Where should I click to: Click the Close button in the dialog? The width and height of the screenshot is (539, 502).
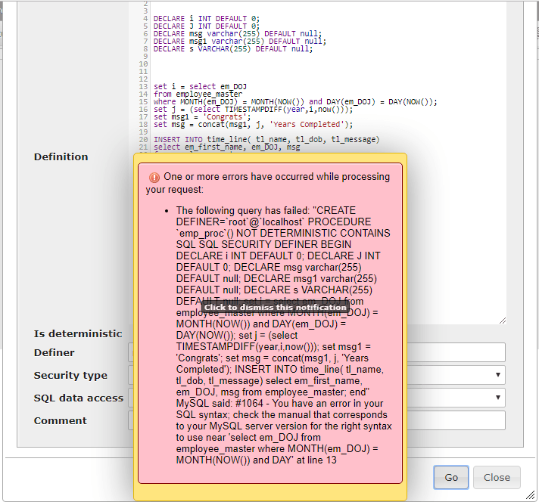click(x=497, y=477)
